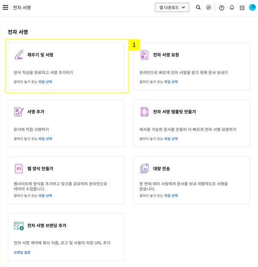Open the hamburger navigation menu
This screenshot has height=267, width=258.
[6, 7]
